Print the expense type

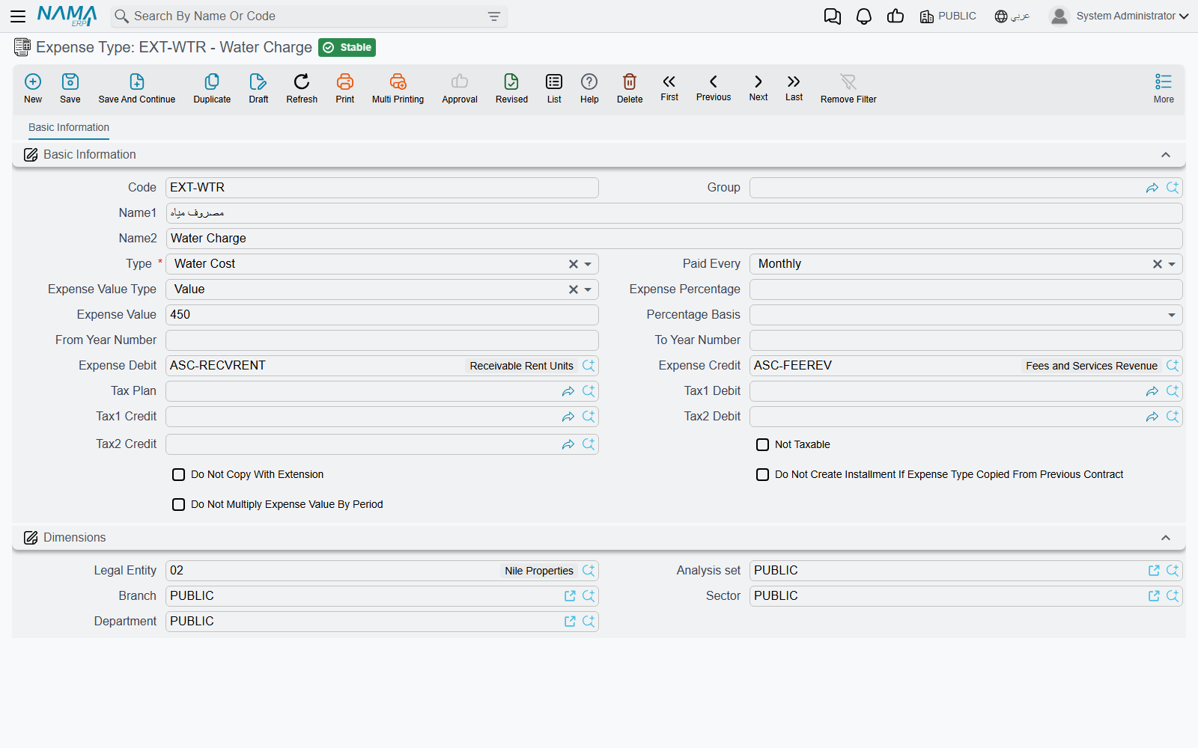click(x=345, y=88)
